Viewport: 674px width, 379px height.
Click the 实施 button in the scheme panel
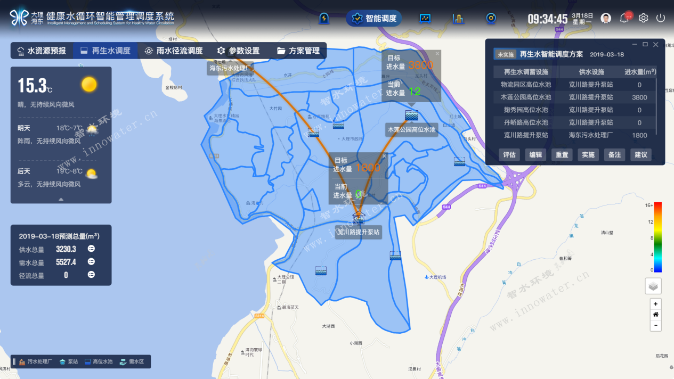tap(588, 155)
